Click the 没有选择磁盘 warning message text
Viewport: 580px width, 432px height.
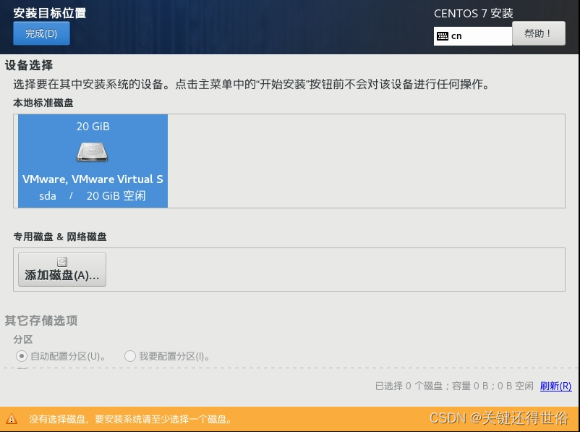coord(131,419)
